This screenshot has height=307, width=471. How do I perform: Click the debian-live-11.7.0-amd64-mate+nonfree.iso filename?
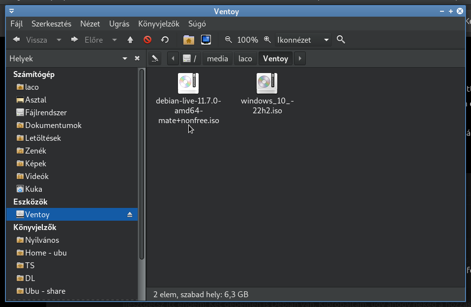(189, 110)
